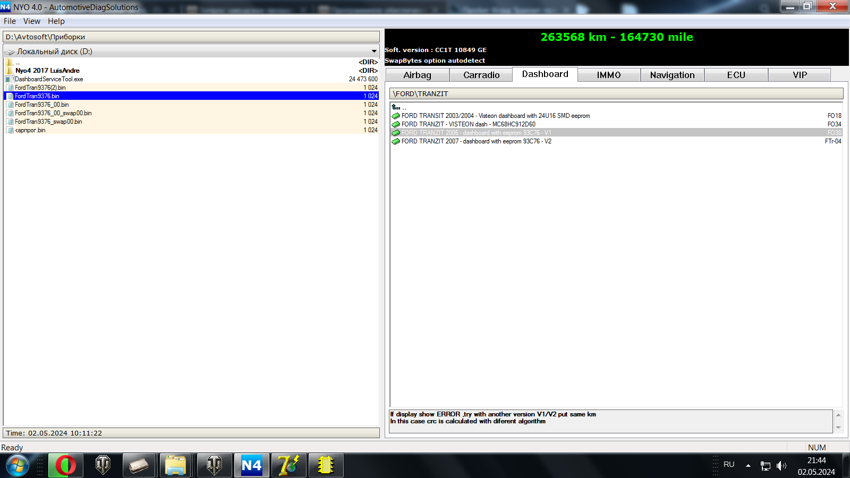Show hidden system tray icons
The height and width of the screenshot is (478, 850).
pyautogui.click(x=748, y=466)
